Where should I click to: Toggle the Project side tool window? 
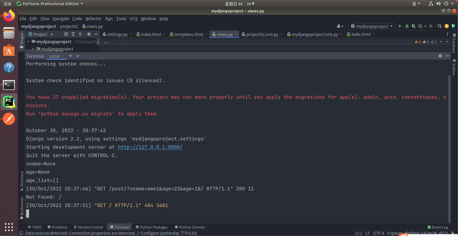[x=22, y=41]
